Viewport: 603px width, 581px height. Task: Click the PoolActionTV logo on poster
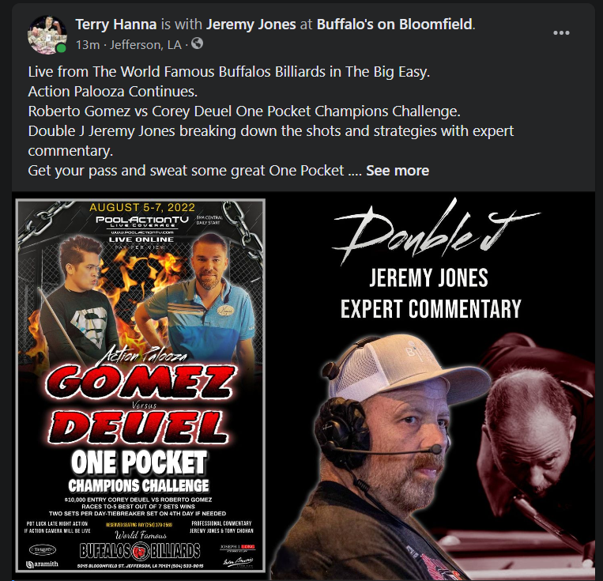click(142, 221)
